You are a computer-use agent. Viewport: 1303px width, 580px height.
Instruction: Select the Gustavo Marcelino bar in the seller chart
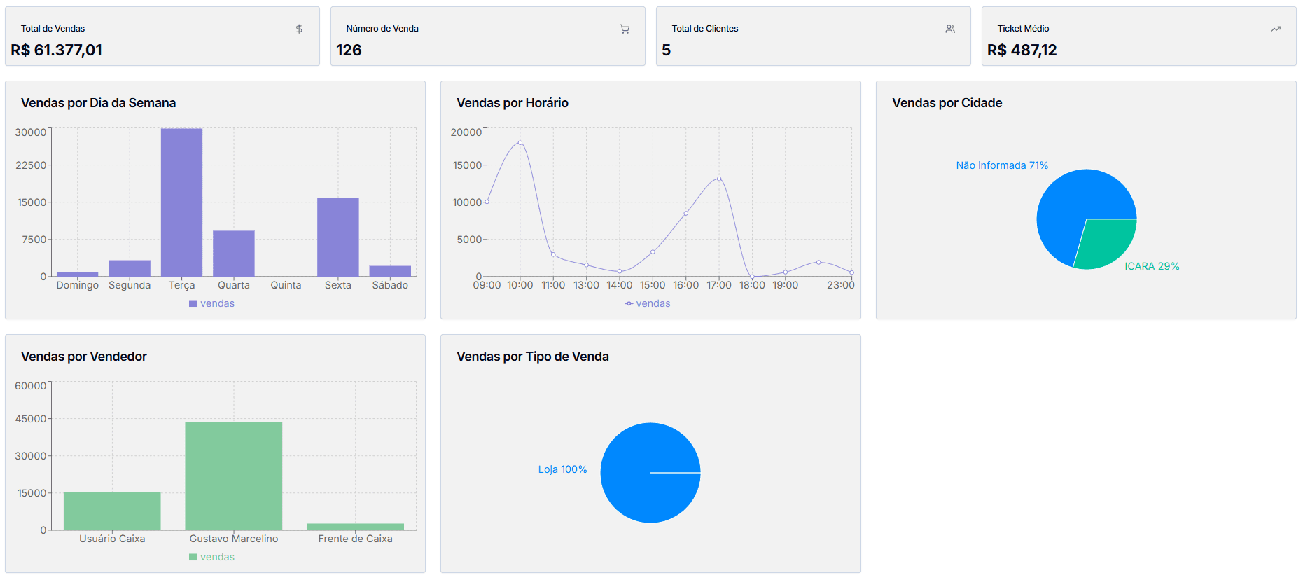click(x=234, y=476)
